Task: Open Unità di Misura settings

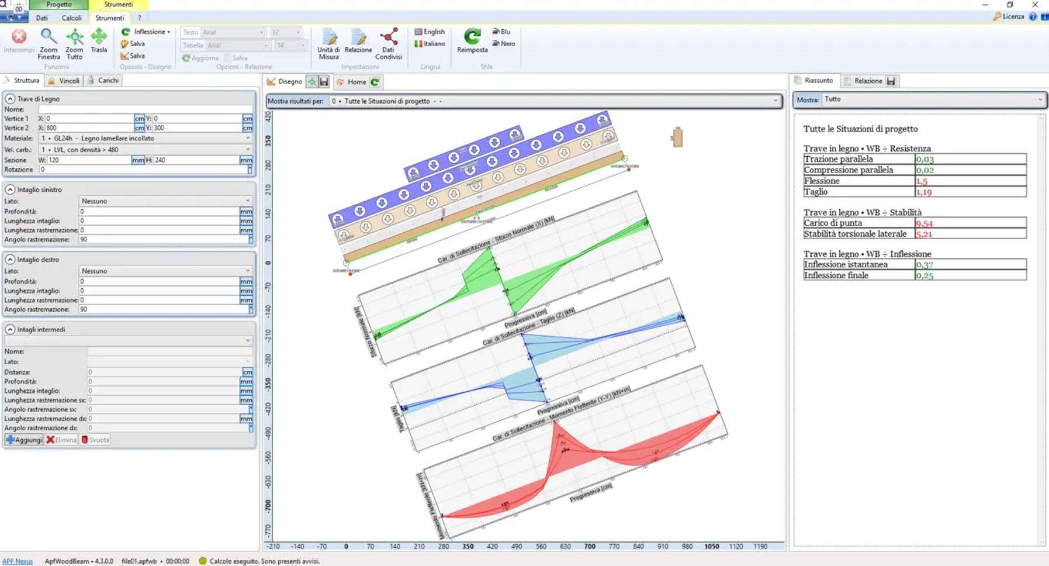Action: [328, 38]
